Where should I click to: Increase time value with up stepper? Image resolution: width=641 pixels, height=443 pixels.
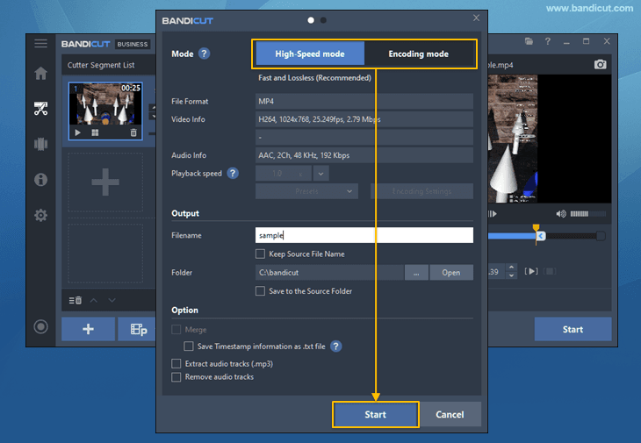[511, 268]
